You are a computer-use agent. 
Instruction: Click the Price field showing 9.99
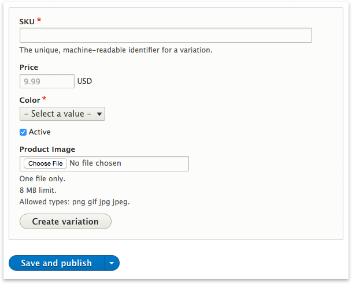pyautogui.click(x=47, y=81)
